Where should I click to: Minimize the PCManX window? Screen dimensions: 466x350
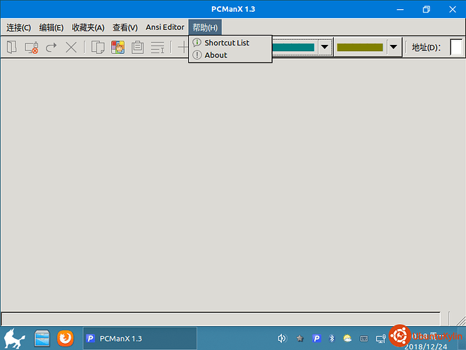[400, 10]
